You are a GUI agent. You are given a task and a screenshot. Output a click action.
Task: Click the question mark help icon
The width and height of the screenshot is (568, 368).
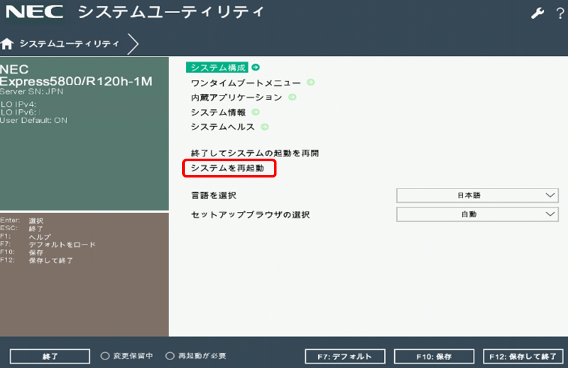pyautogui.click(x=560, y=14)
